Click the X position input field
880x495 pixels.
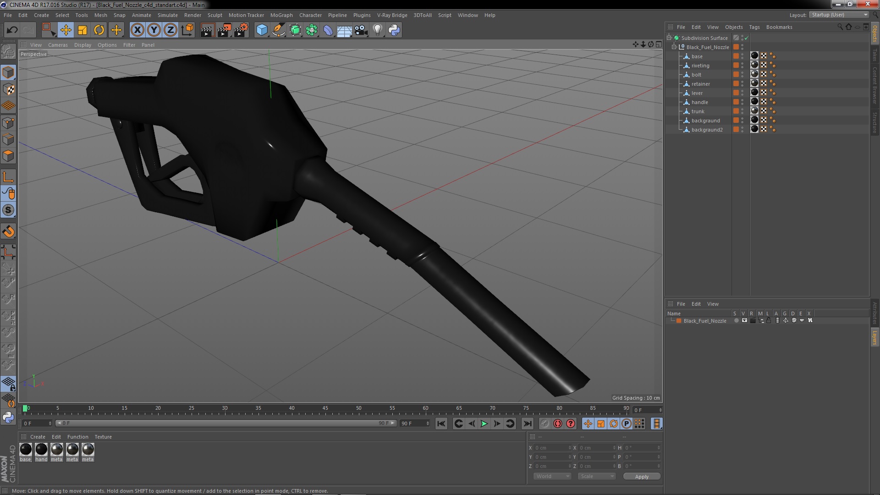tap(552, 448)
